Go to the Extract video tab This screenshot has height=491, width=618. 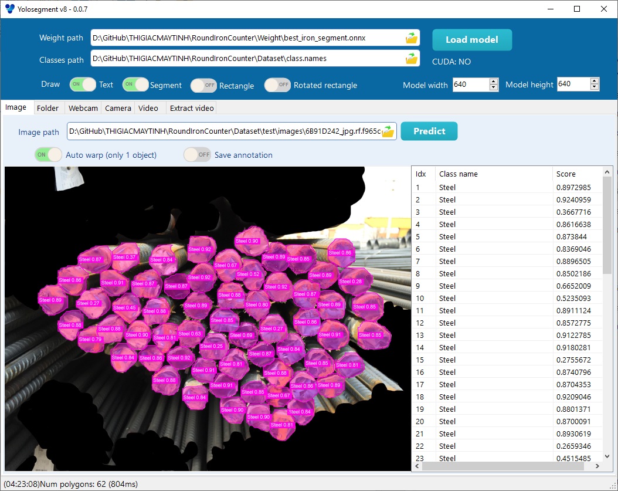[191, 108]
